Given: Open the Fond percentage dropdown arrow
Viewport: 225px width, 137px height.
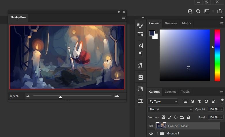Looking at the screenshot, I should [x=222, y=117].
